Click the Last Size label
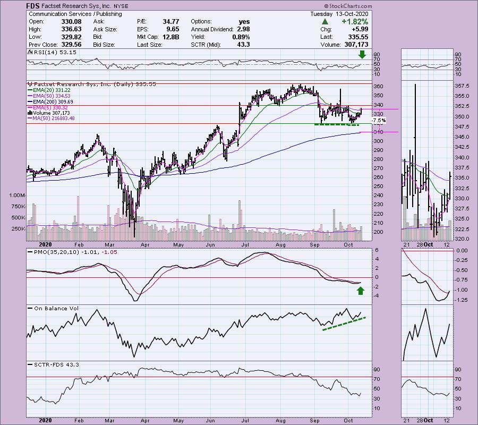 (x=149, y=45)
